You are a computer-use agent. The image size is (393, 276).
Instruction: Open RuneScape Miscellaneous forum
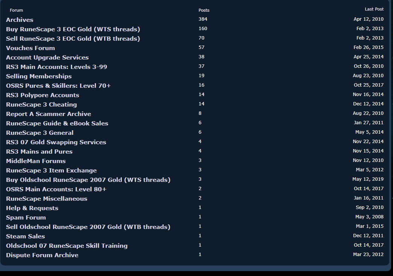[x=47, y=198]
